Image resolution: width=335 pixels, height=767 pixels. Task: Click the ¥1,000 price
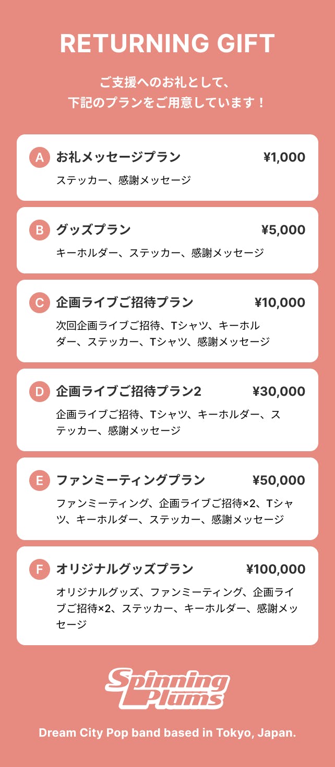[x=284, y=157]
